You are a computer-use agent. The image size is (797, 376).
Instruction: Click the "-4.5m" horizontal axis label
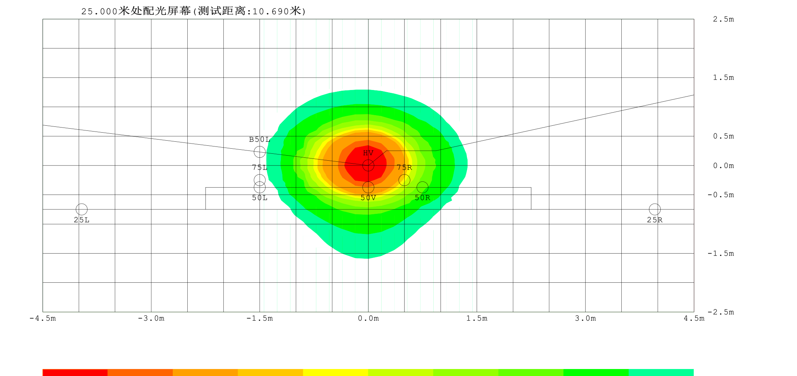pyautogui.click(x=43, y=318)
